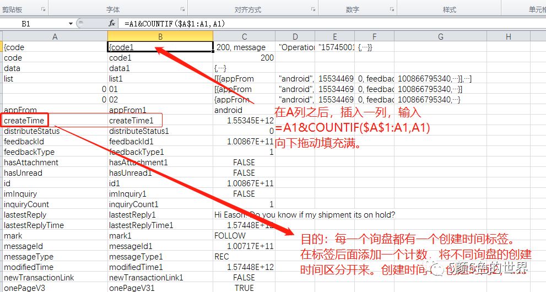546x292 pixels.
Task: Select the "modifiedTime1" cell in column B
Action: (x=160, y=267)
